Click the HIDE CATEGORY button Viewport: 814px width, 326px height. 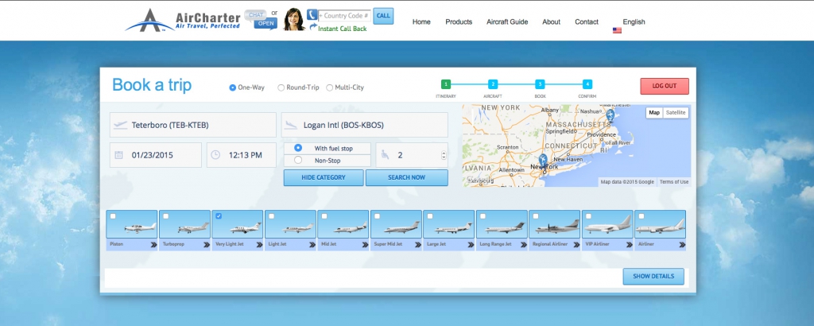(324, 177)
